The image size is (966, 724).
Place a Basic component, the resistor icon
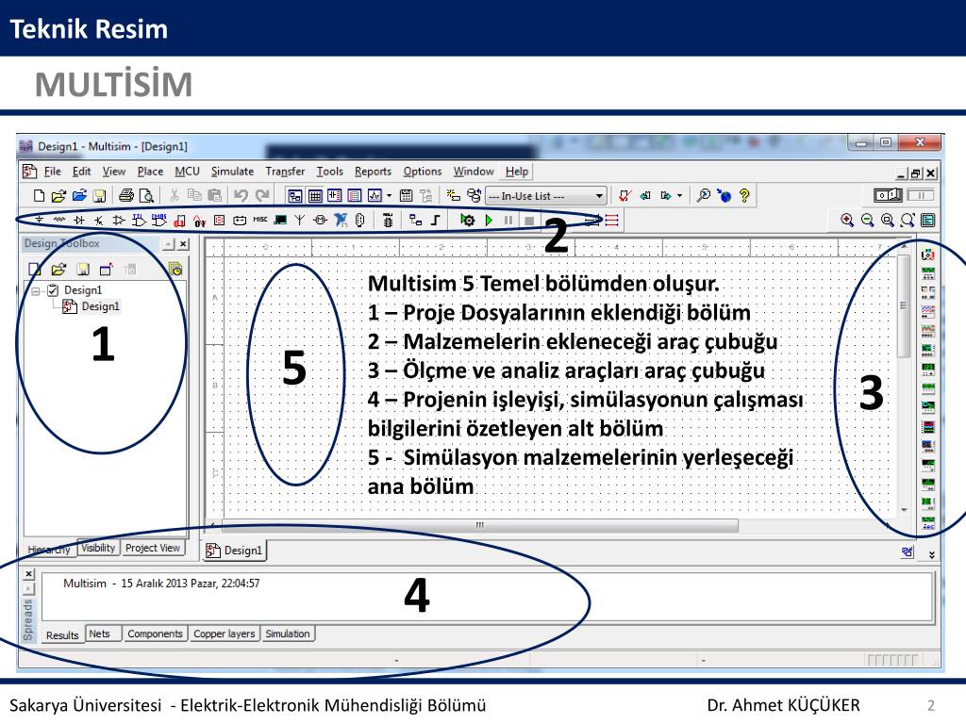59,220
